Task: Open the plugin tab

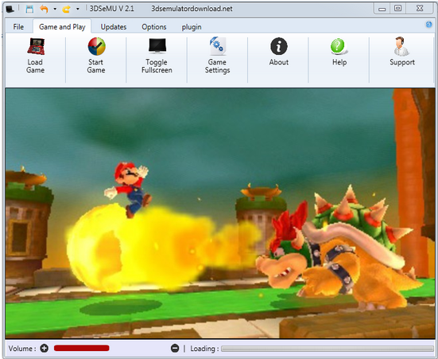Action: click(x=192, y=27)
